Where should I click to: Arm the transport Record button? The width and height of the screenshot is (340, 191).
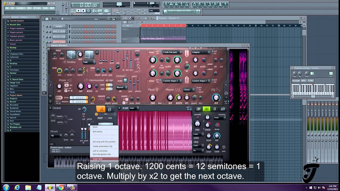pyautogui.click(x=88, y=11)
